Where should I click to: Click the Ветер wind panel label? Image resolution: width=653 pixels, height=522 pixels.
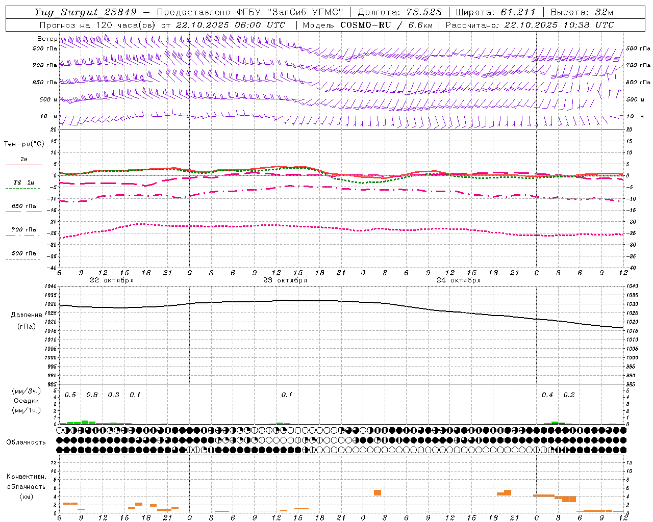[47, 39]
